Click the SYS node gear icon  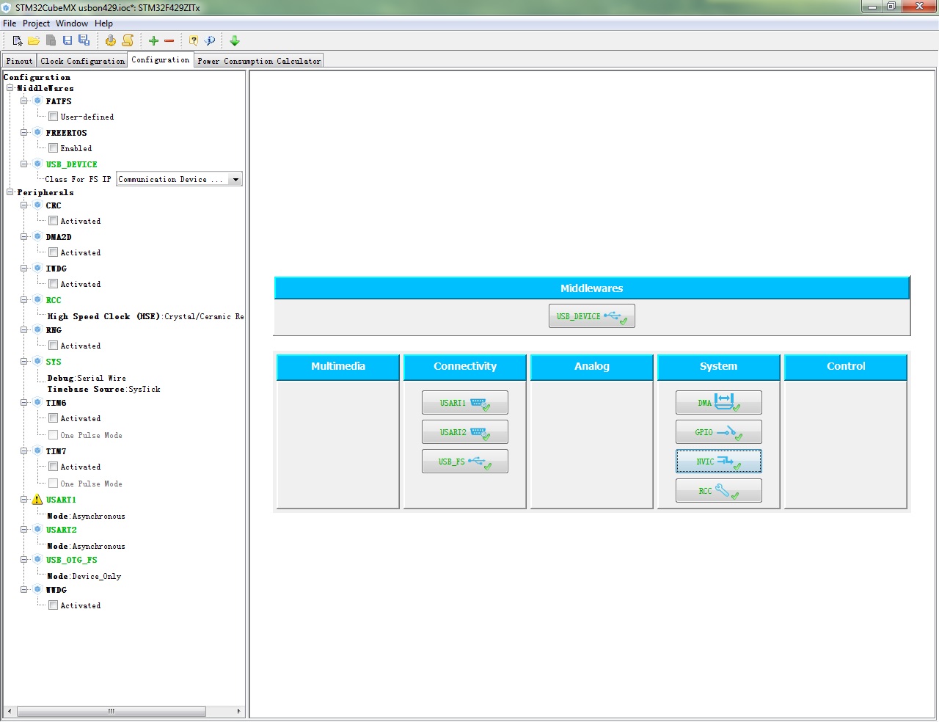point(37,362)
